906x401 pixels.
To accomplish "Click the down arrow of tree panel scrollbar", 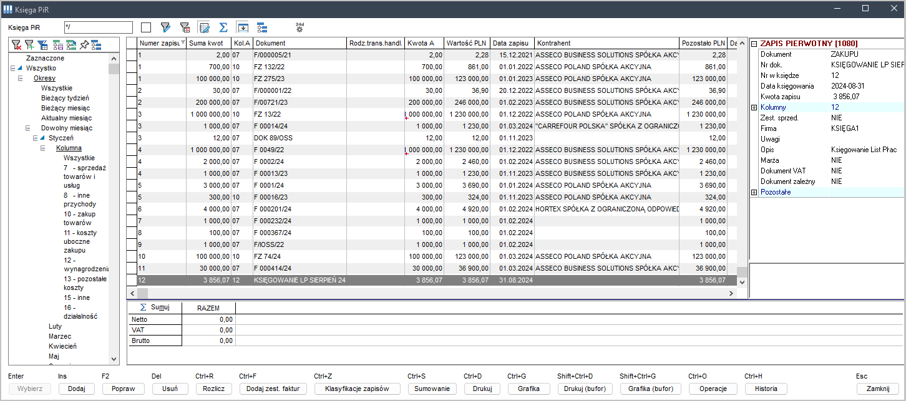I will pyautogui.click(x=114, y=359).
